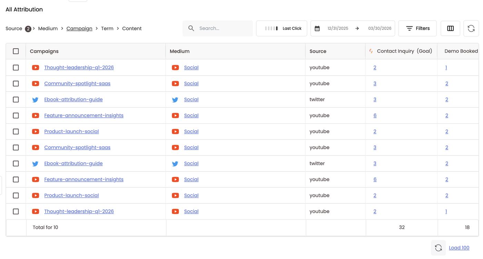
Task: Go to the Content breadcrumb level
Action: (x=132, y=28)
